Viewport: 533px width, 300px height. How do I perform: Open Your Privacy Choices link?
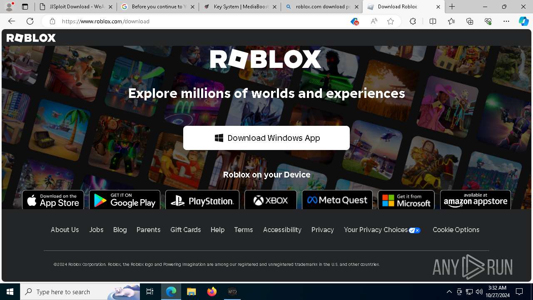(x=382, y=230)
